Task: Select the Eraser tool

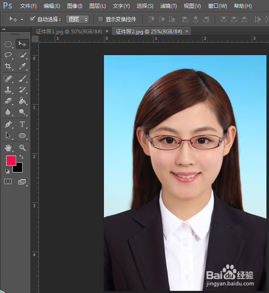Action: (8, 101)
